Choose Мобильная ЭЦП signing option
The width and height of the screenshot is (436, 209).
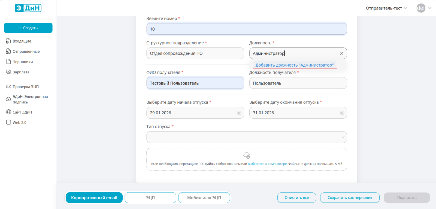click(204, 198)
